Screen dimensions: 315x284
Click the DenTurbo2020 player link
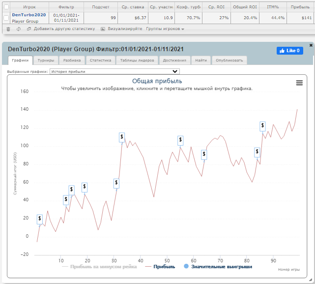(x=29, y=15)
